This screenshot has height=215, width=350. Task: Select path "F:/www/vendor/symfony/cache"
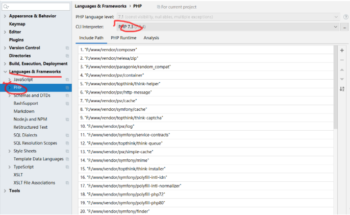click(206, 109)
